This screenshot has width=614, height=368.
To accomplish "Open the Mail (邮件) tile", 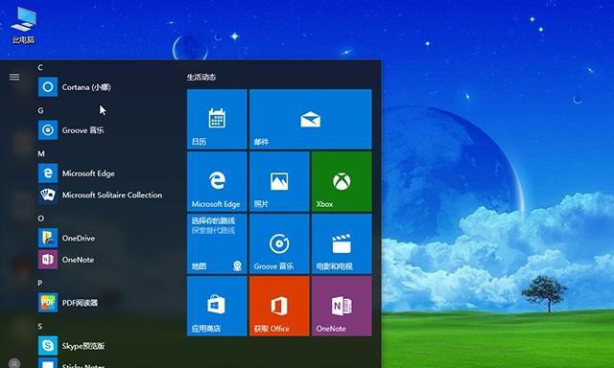I will [311, 119].
